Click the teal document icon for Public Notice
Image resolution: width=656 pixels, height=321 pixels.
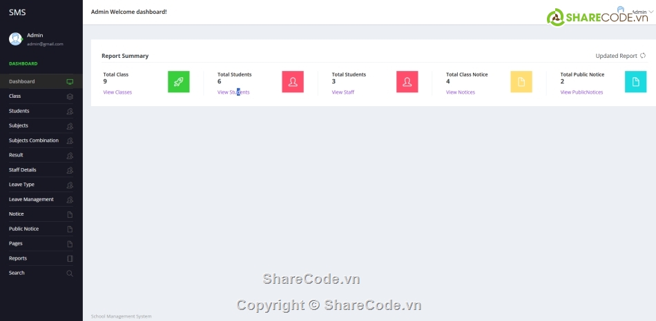click(x=635, y=82)
